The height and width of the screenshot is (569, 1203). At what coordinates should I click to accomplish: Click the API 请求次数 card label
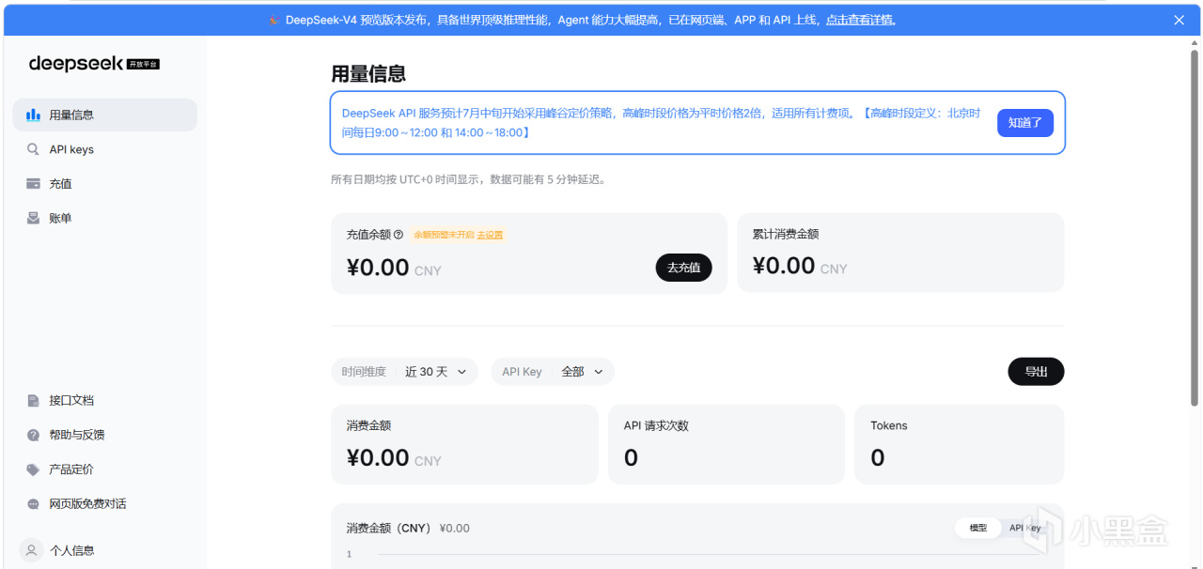656,425
